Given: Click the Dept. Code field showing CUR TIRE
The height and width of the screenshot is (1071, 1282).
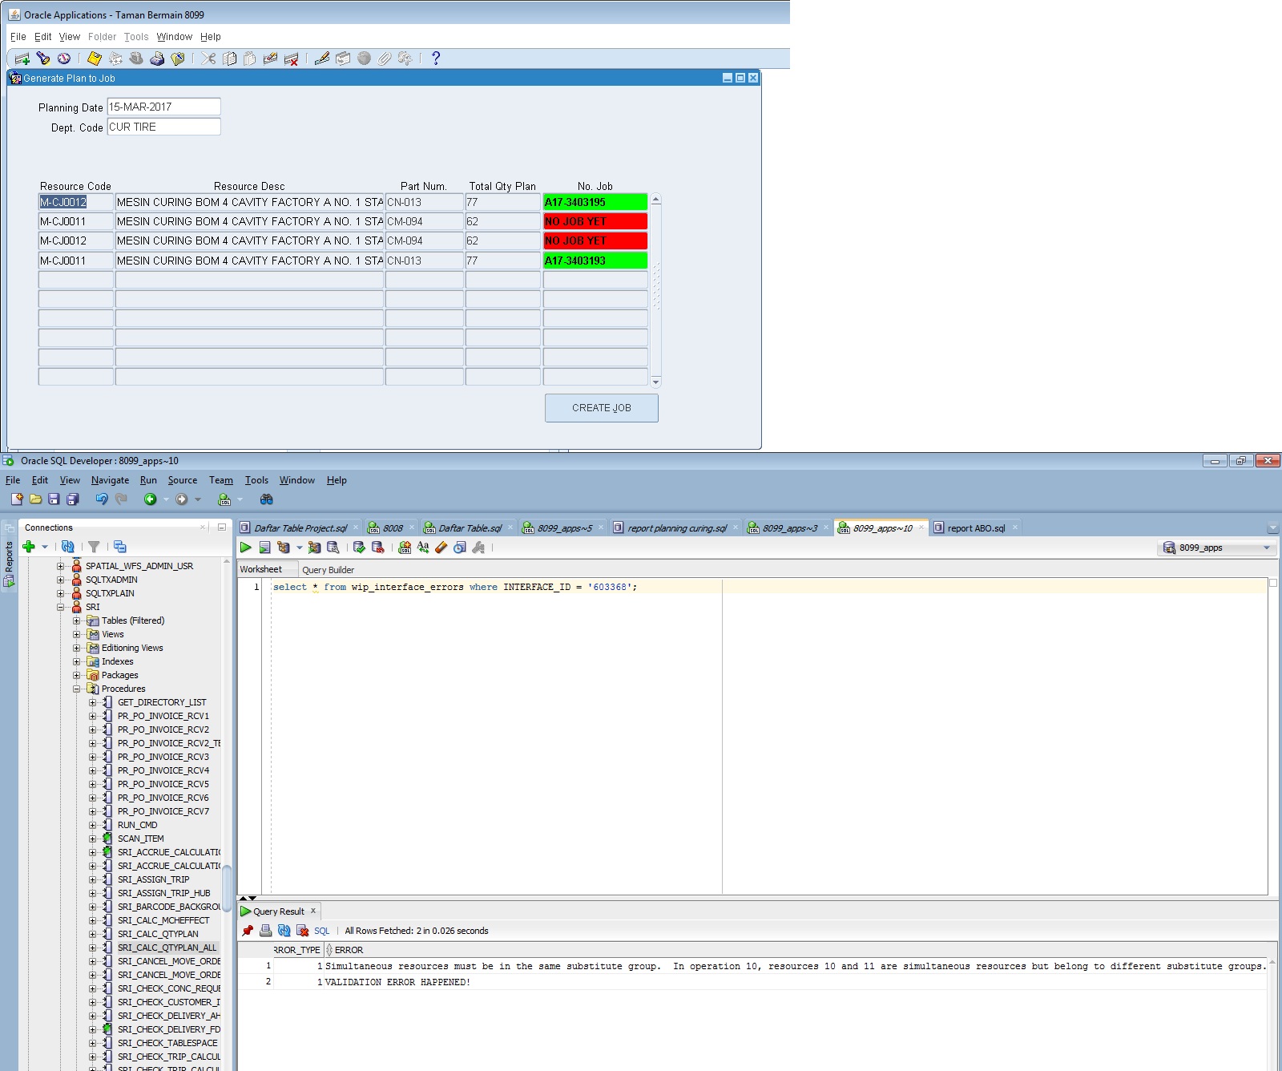Looking at the screenshot, I should 163,127.
